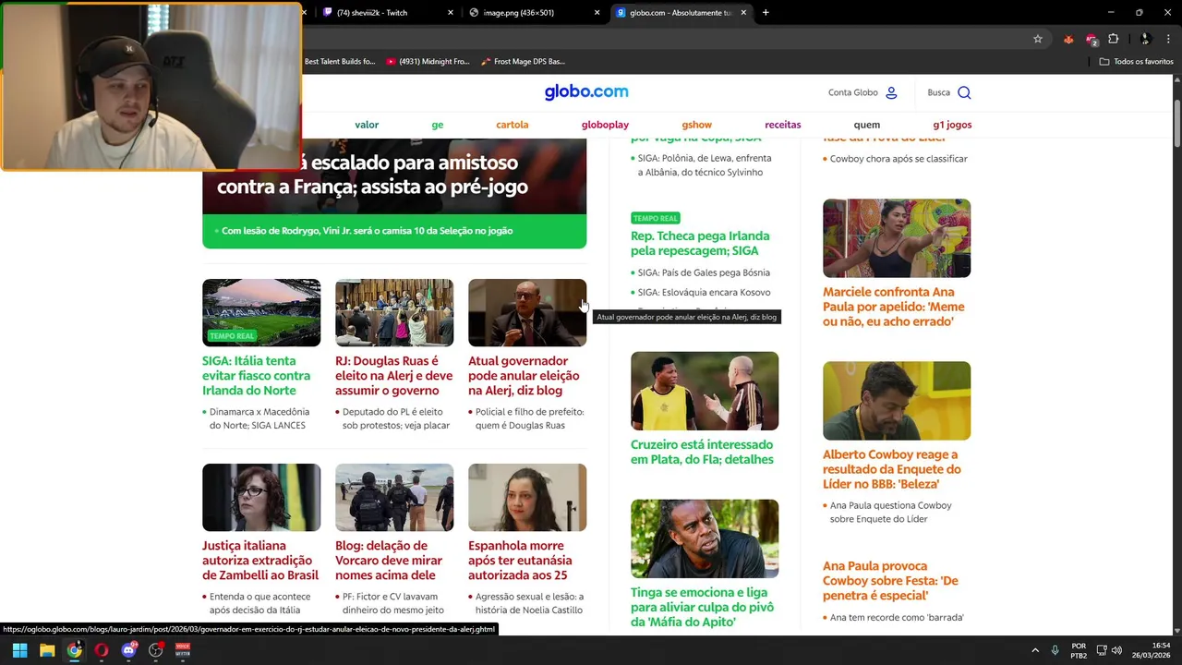Open the volume tray icon
1182x665 pixels.
coord(1117,650)
